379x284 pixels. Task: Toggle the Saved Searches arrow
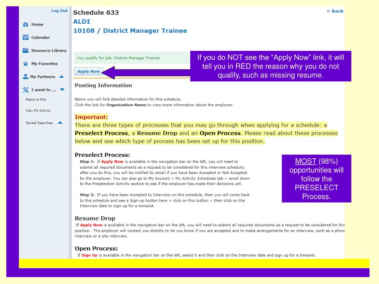pyautogui.click(x=60, y=123)
